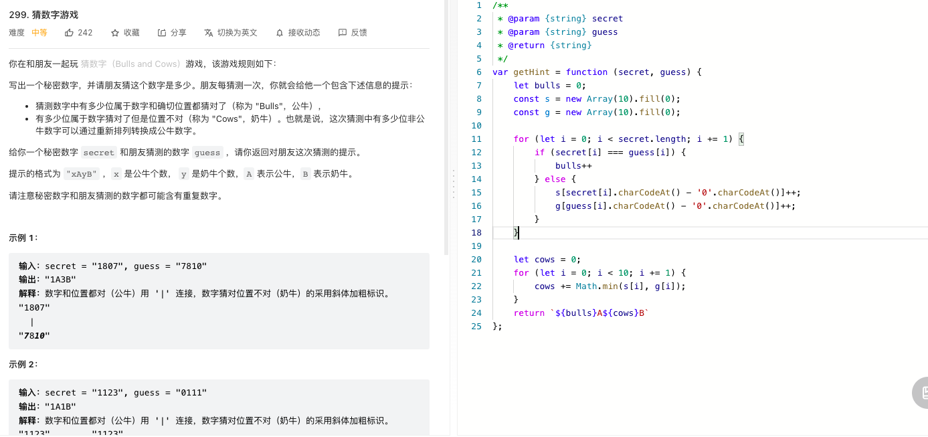Viewport: 928px width, 437px height.
Task: Click the "for (let i = 0; i < 10" loop line
Action: point(599,273)
